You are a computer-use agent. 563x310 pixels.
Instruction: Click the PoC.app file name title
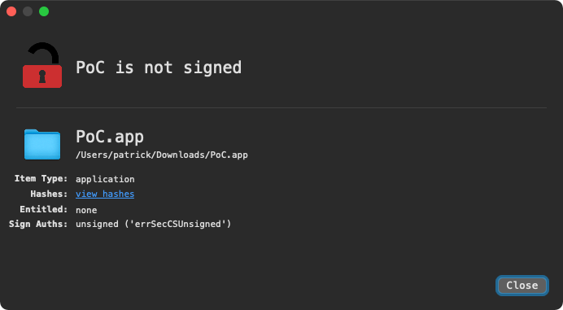(x=110, y=137)
